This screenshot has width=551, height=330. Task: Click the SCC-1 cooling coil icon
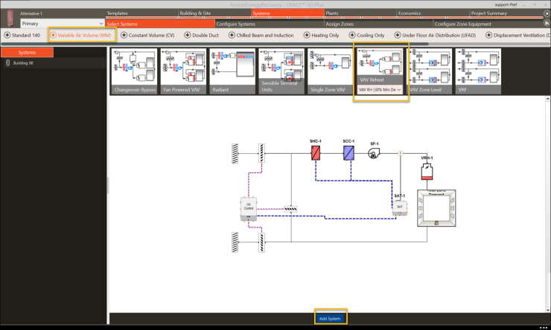click(x=348, y=153)
